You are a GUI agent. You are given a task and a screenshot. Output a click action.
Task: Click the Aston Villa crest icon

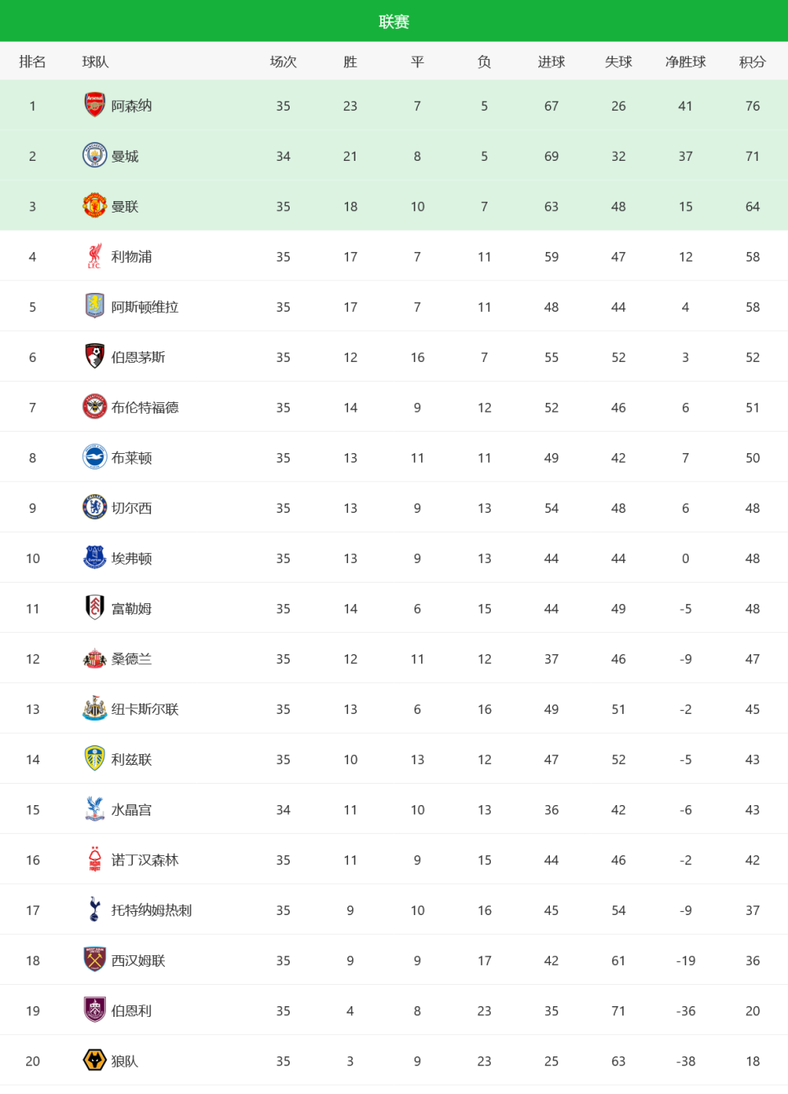(95, 306)
